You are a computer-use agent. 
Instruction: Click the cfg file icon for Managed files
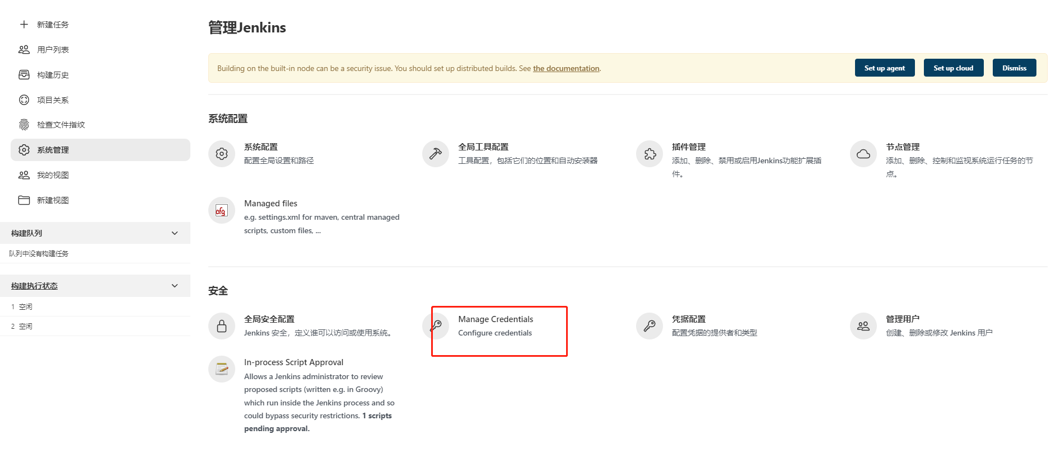tap(222, 210)
